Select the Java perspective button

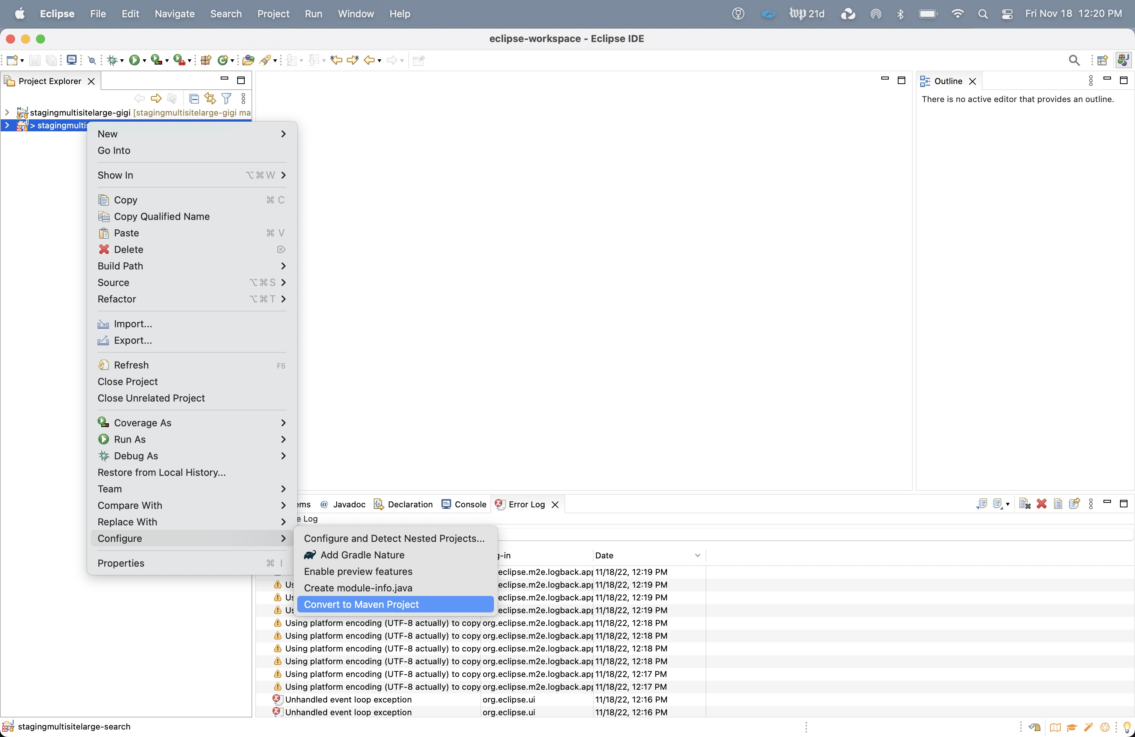(1123, 60)
